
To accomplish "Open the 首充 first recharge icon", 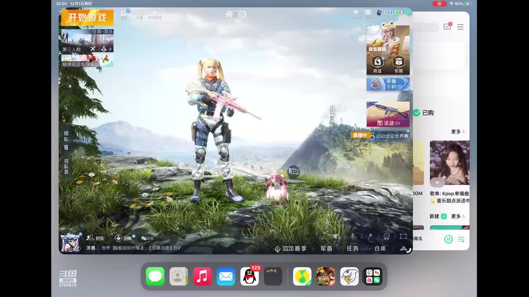I will (368, 14).
